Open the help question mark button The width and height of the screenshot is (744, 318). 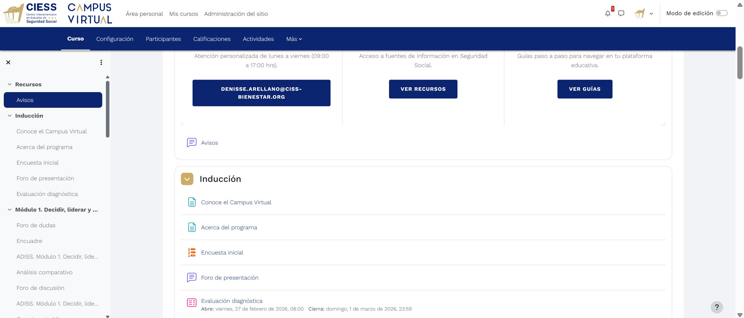tap(717, 307)
